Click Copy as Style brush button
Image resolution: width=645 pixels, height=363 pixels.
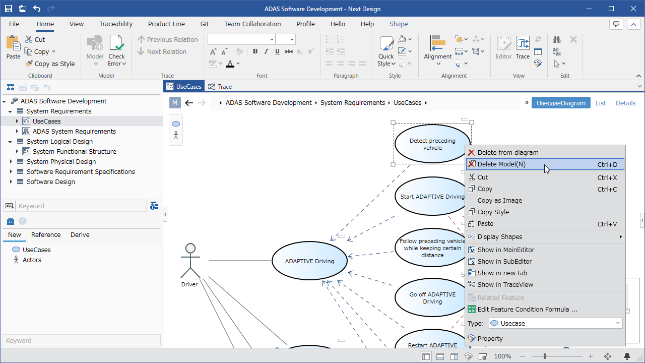coord(49,64)
